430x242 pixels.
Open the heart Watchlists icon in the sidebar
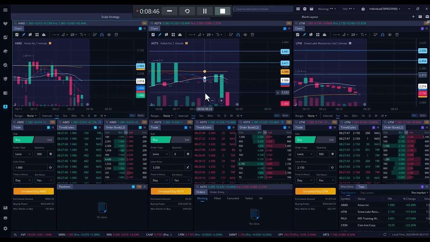(5, 24)
